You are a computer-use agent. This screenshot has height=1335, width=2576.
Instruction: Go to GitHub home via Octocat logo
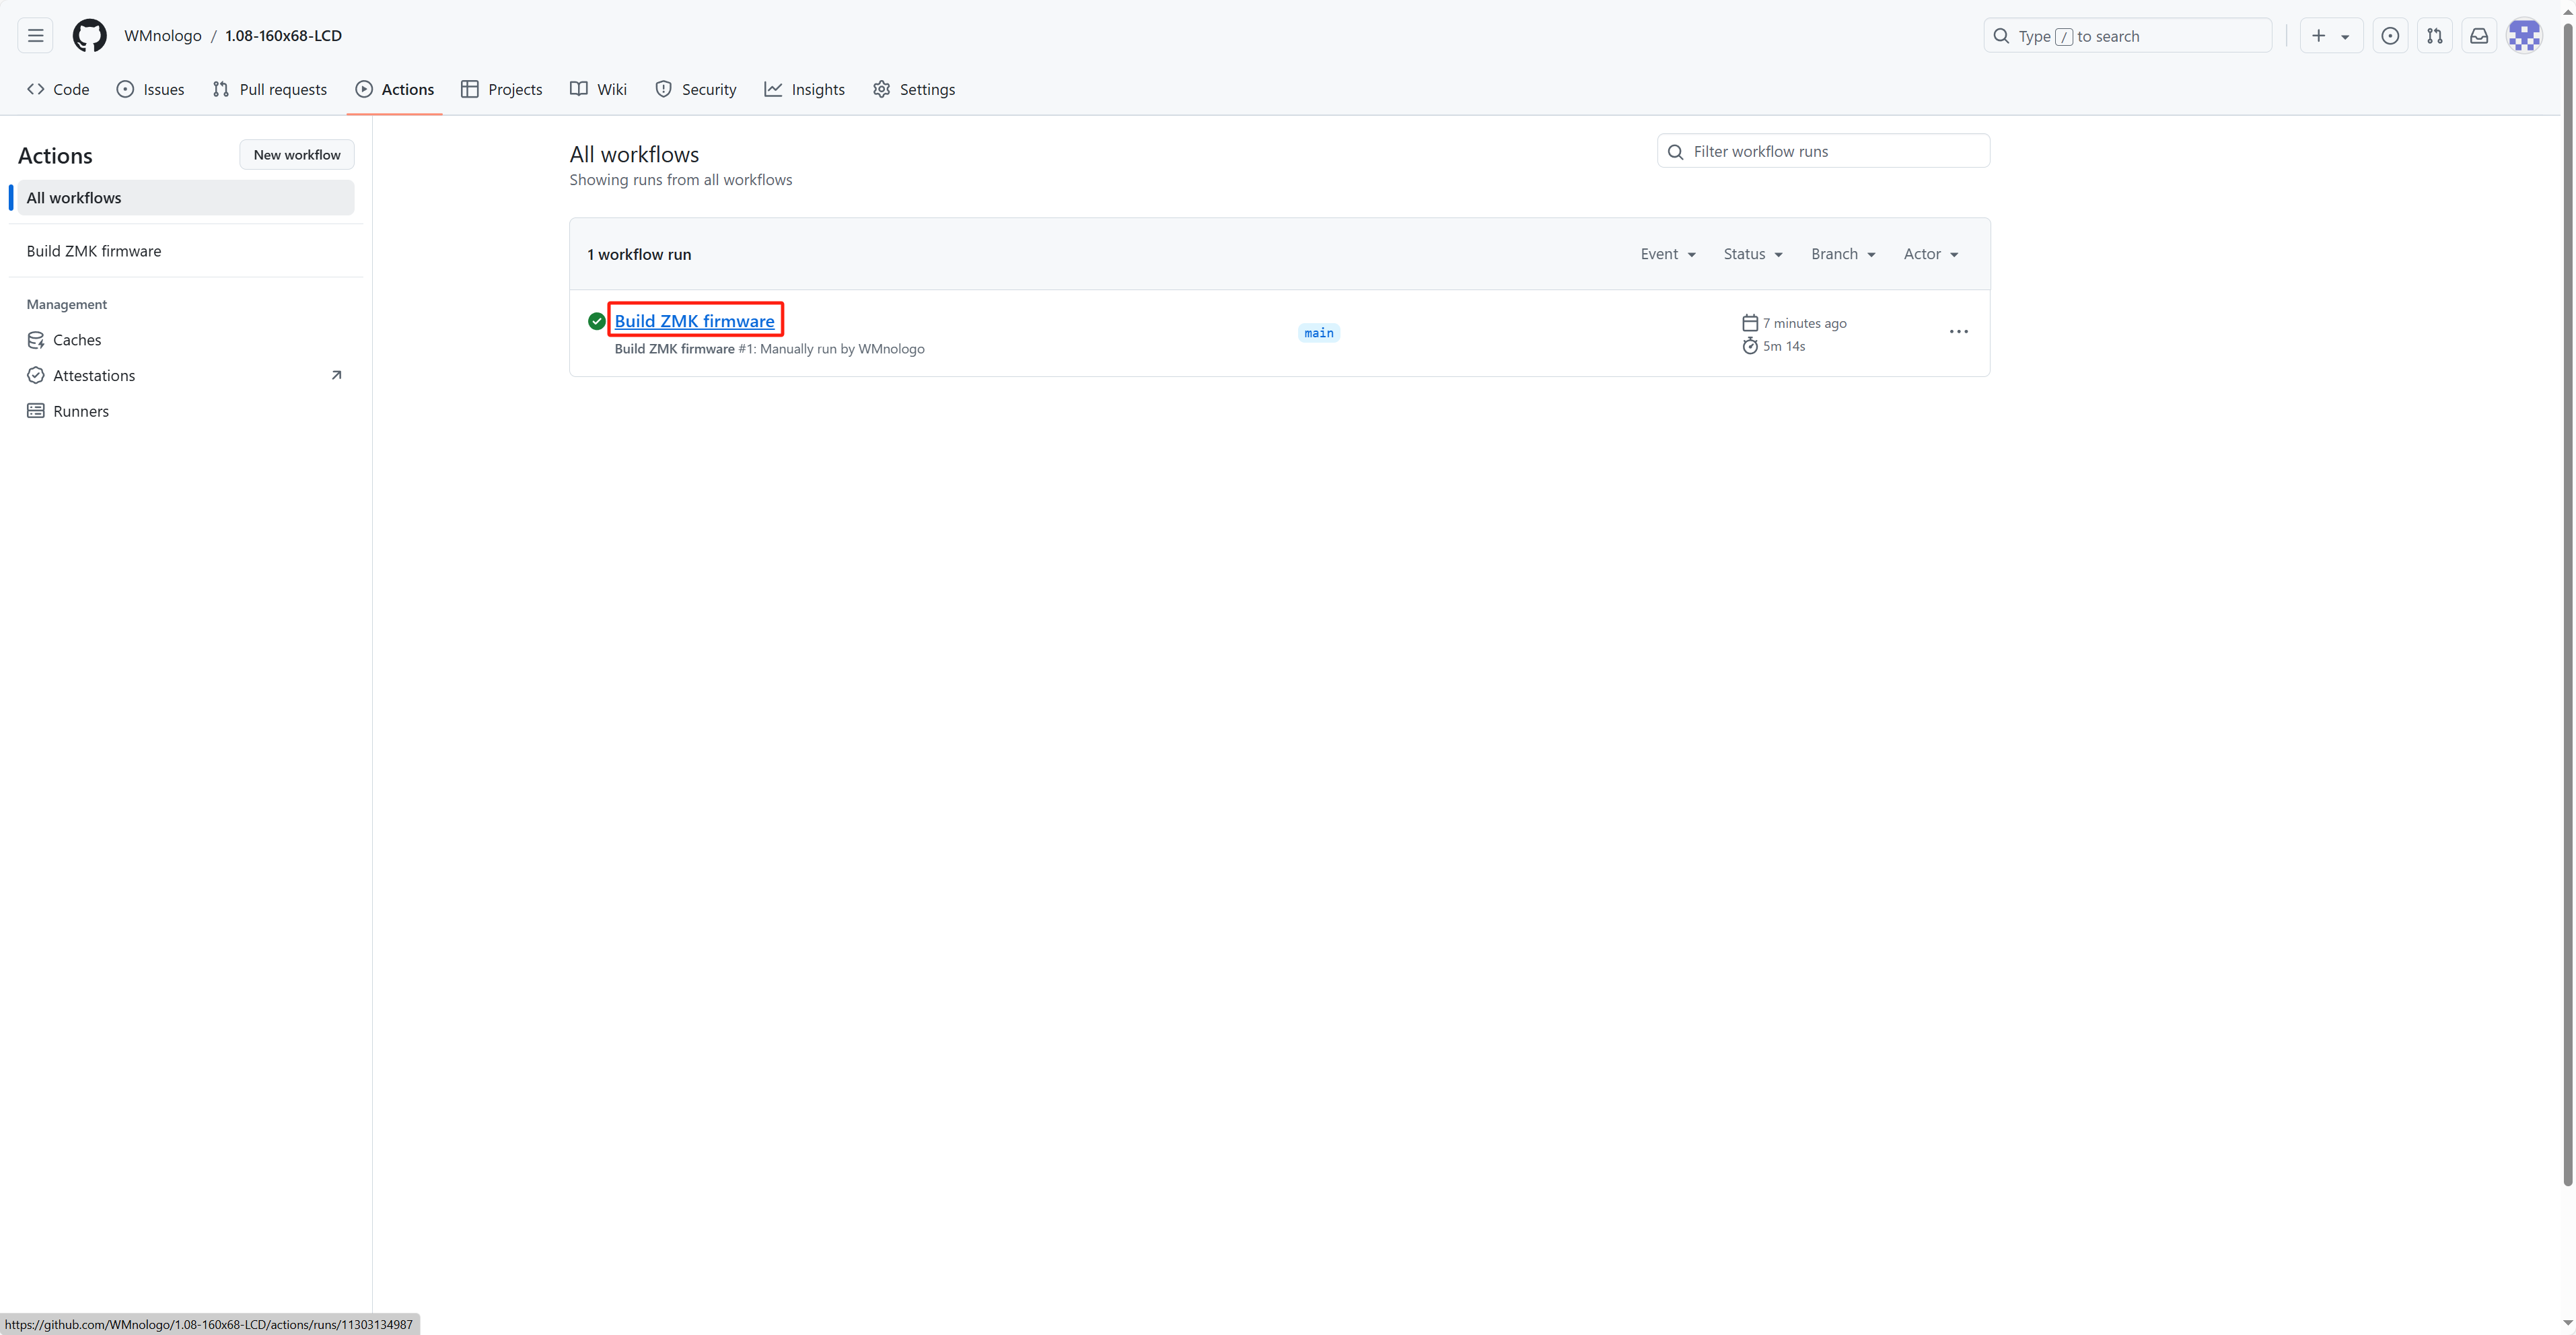tap(89, 36)
